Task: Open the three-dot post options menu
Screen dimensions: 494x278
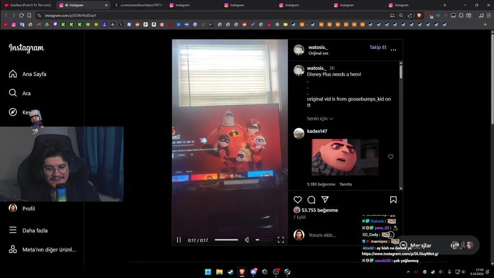Action: click(x=393, y=50)
